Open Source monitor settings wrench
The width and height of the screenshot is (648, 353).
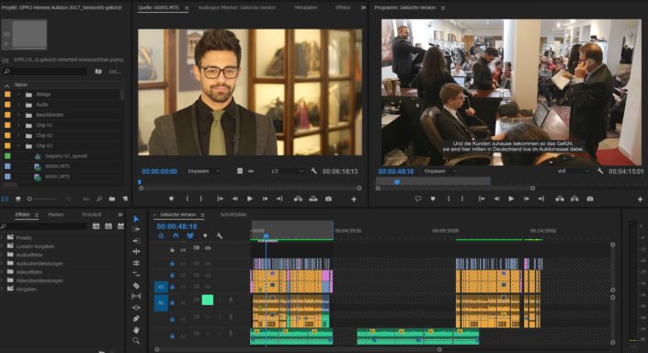click(x=313, y=171)
